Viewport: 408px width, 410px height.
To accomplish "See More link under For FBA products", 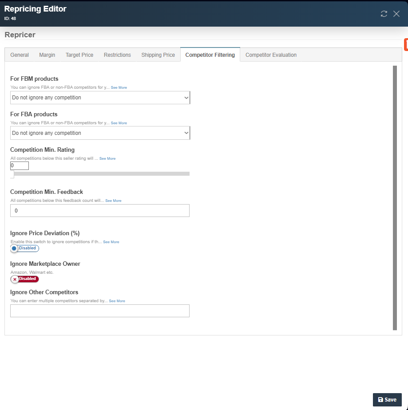I will (x=119, y=123).
